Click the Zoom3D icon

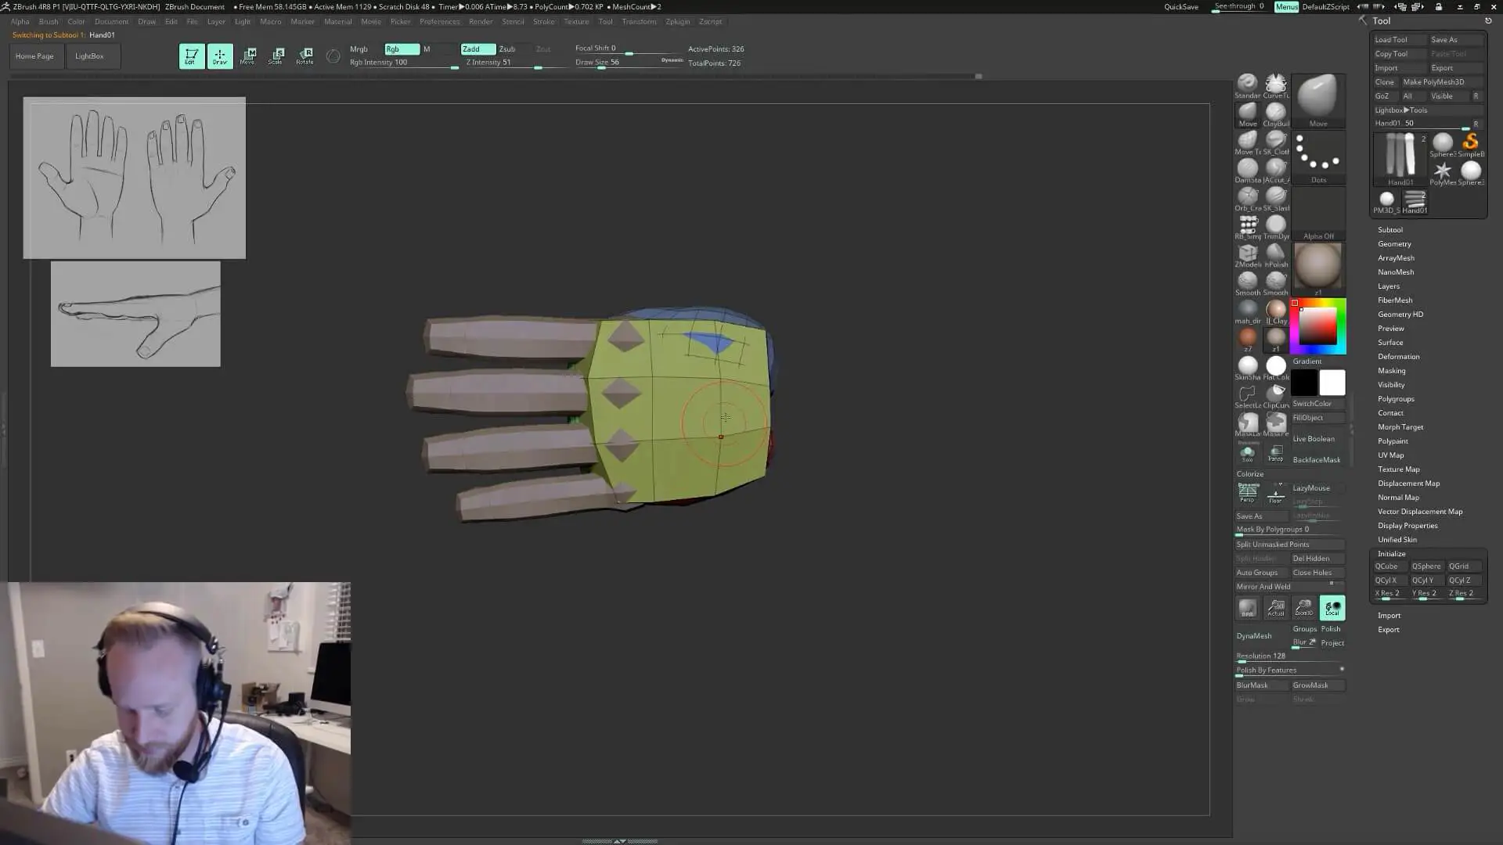(1304, 608)
